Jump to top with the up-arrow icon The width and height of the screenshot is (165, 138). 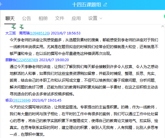(163, 26)
